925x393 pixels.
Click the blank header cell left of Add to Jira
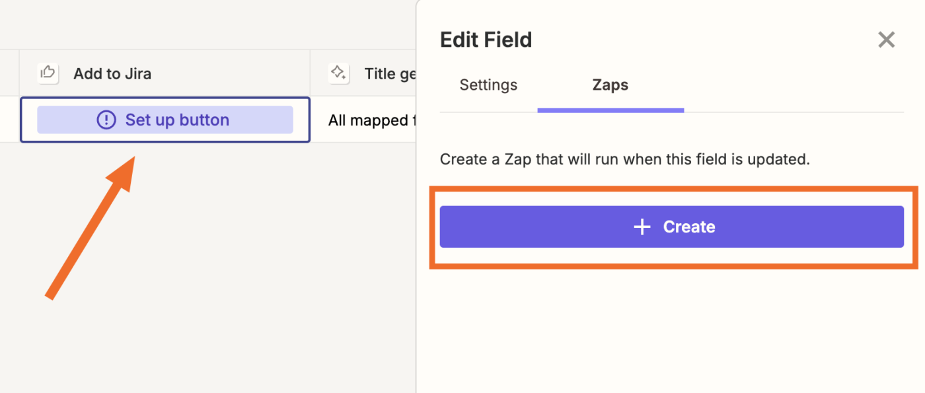click(9, 73)
